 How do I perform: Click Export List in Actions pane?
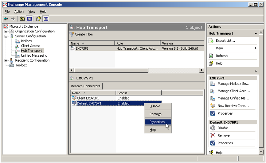pyautogui.click(x=225, y=41)
